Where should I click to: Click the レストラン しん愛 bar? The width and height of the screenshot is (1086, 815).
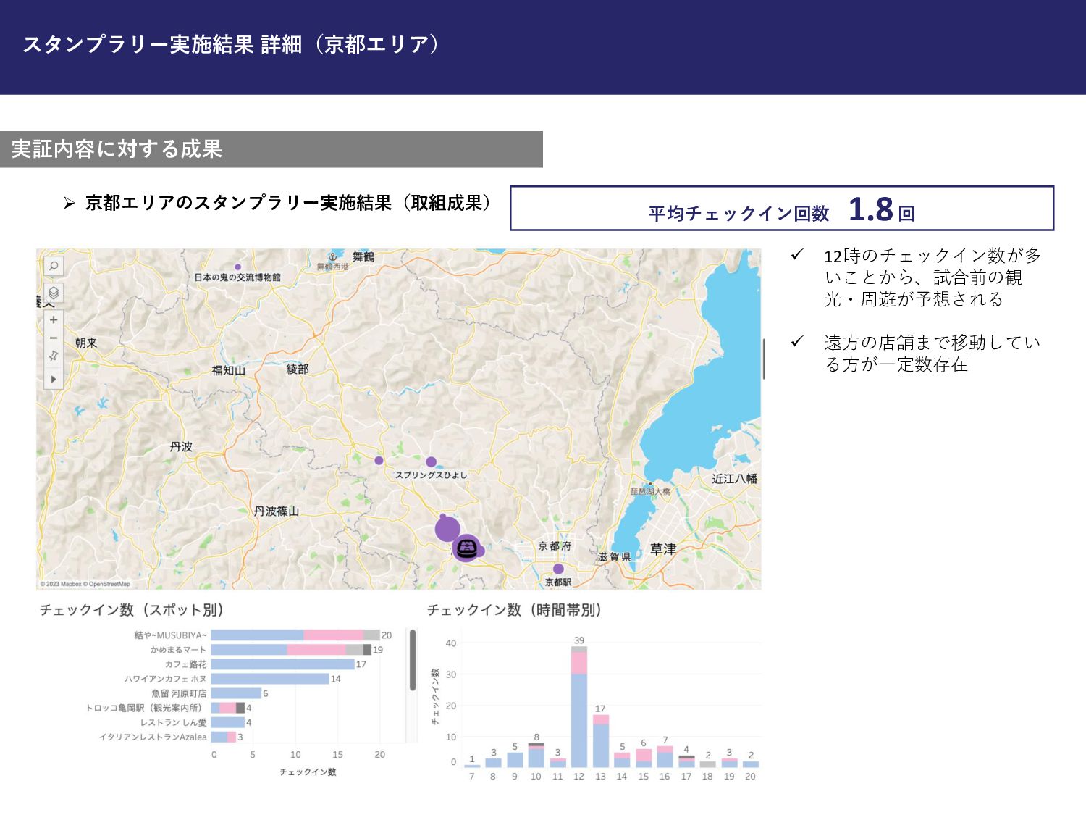click(x=228, y=722)
